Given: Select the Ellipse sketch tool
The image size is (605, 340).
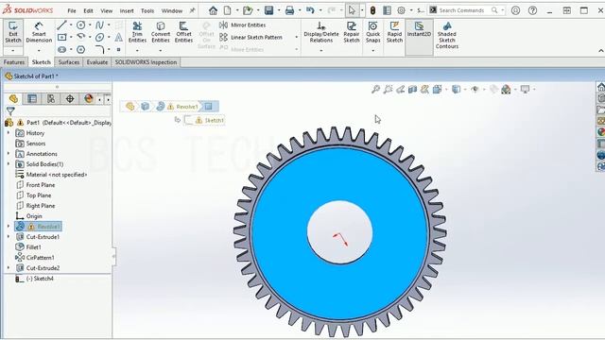Looking at the screenshot, I should pyautogui.click(x=99, y=38).
